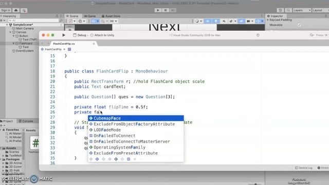Choose OperatingSystemFamily completion item

136,147
